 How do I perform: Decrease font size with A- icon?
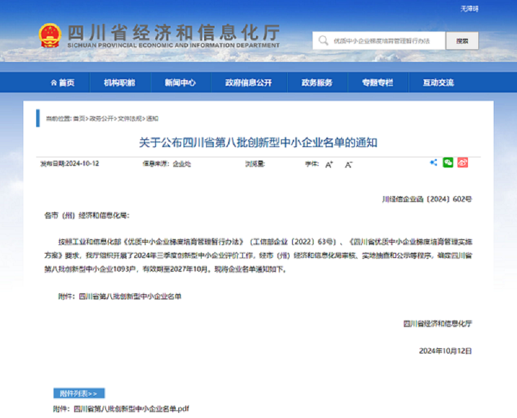point(348,164)
